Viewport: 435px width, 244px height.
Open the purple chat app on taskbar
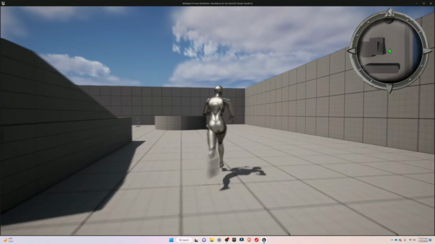(x=204, y=240)
